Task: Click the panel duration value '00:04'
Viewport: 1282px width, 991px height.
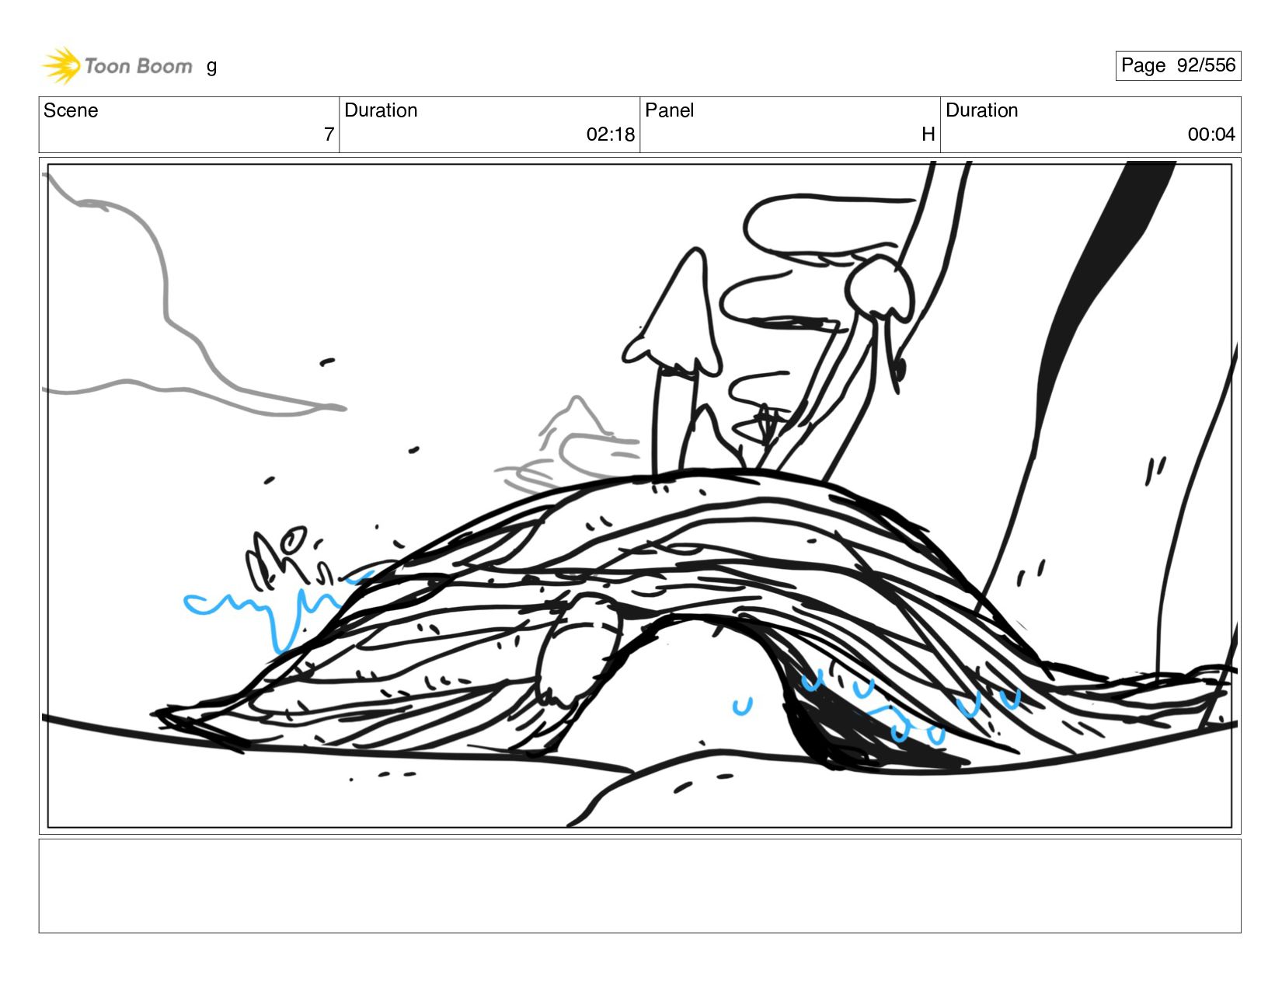Action: tap(1211, 134)
